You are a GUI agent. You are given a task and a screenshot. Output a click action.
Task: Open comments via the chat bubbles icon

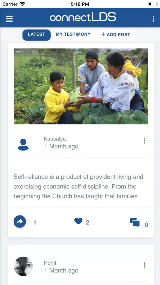tap(135, 223)
